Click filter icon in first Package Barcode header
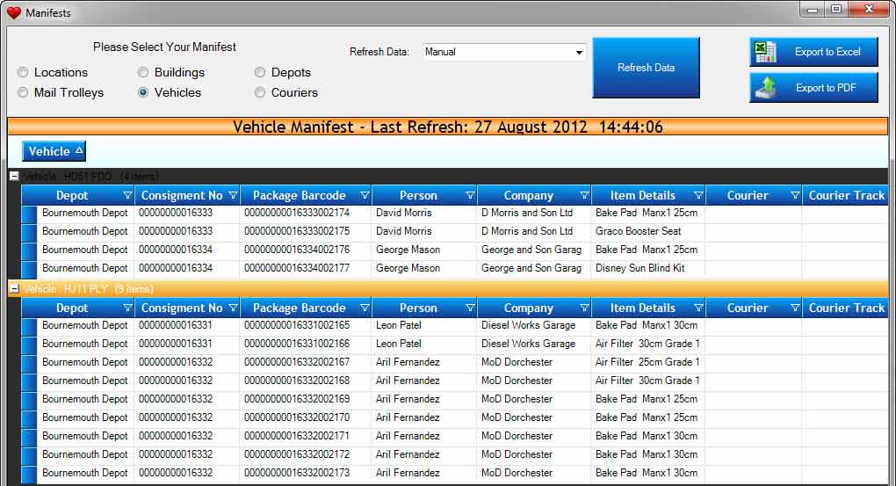The height and width of the screenshot is (486, 896). point(365,196)
